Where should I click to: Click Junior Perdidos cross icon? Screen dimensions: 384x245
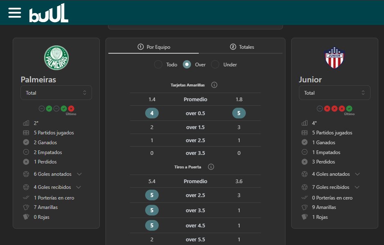(x=304, y=161)
